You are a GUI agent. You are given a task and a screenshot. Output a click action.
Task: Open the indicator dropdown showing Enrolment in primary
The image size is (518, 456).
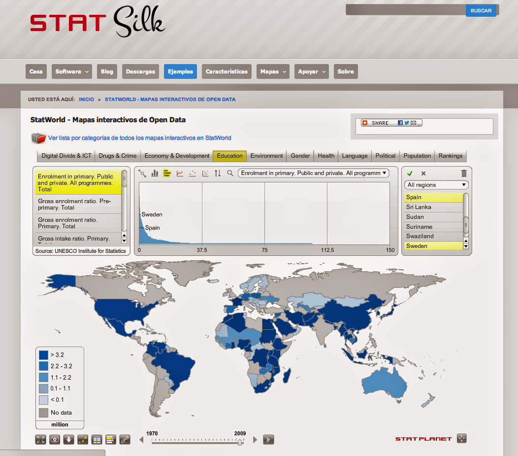pos(314,173)
